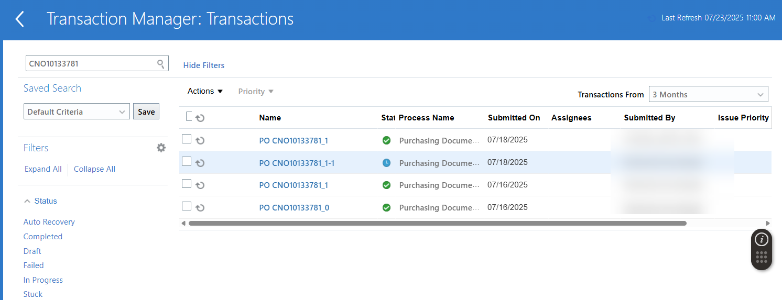This screenshot has width=782, height=300.
Task: Open transaction PO CNO10133781_1-1
Action: (297, 163)
